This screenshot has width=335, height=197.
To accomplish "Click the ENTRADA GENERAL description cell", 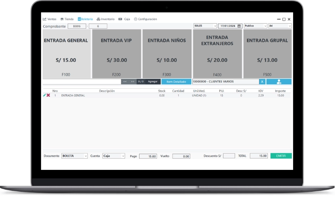I will tap(73, 95).
